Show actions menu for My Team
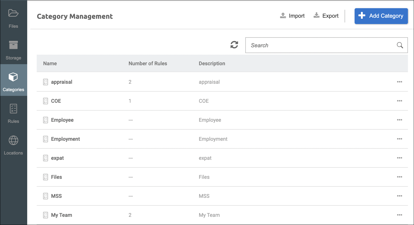The height and width of the screenshot is (225, 414). pyautogui.click(x=399, y=215)
